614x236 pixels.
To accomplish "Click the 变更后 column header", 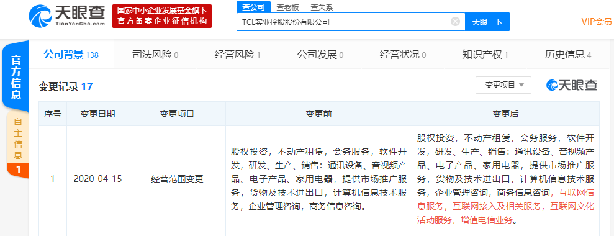I will pyautogui.click(x=505, y=114).
